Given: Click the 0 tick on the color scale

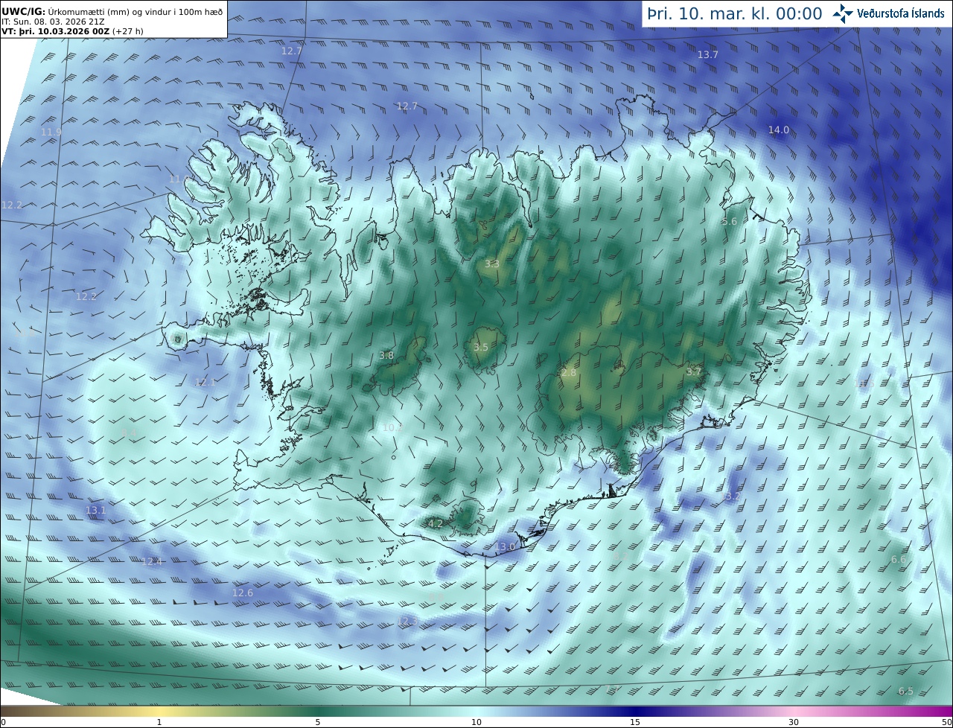Looking at the screenshot, I should 3,722.
